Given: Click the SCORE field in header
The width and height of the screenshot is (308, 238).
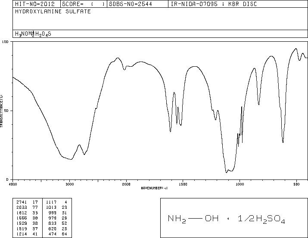Looking at the screenshot, I should pos(84,4).
